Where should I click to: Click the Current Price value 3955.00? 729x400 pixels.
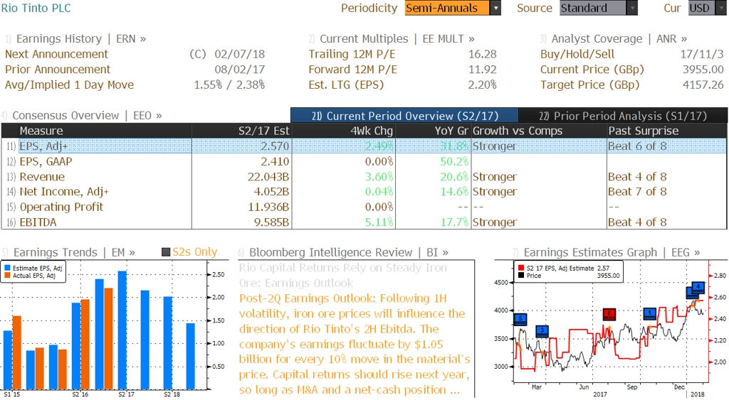pyautogui.click(x=703, y=70)
